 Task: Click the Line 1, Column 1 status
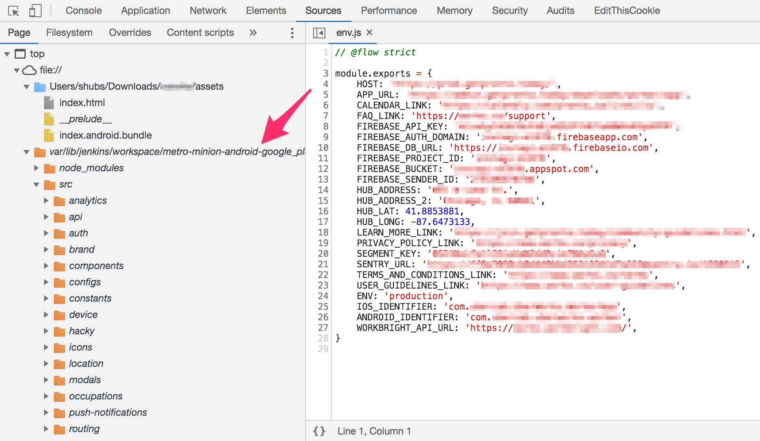[x=374, y=431]
